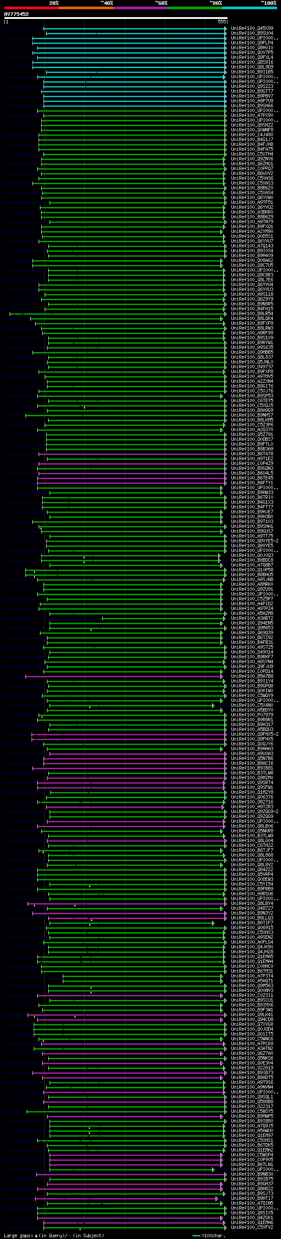Open UniRef100_B9GUS7 hit

click(252, 531)
